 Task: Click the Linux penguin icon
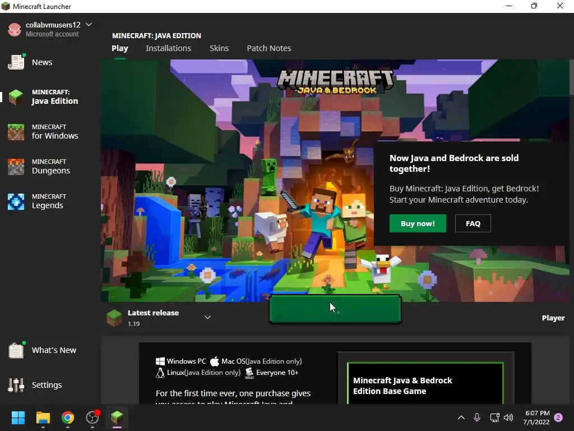(160, 373)
